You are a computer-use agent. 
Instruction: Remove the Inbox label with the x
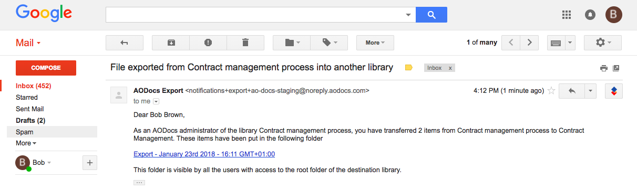pos(450,68)
